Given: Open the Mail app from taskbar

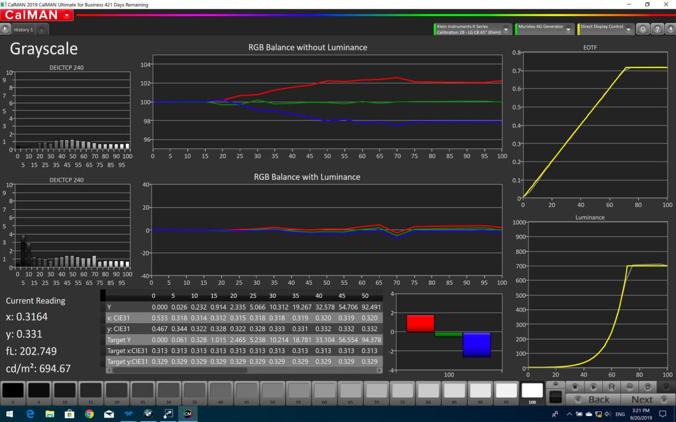Looking at the screenshot, I should coord(109,414).
